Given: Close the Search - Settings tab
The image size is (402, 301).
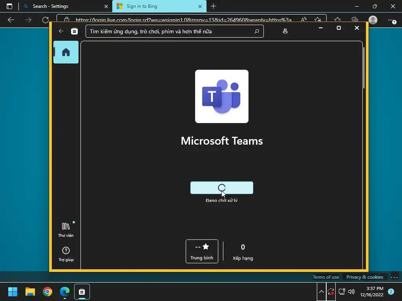Looking at the screenshot, I should (x=106, y=6).
